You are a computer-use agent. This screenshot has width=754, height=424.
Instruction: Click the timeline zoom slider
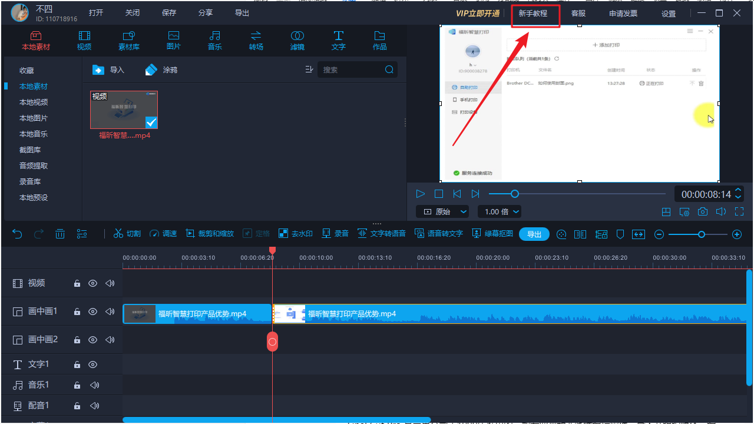[x=698, y=234]
